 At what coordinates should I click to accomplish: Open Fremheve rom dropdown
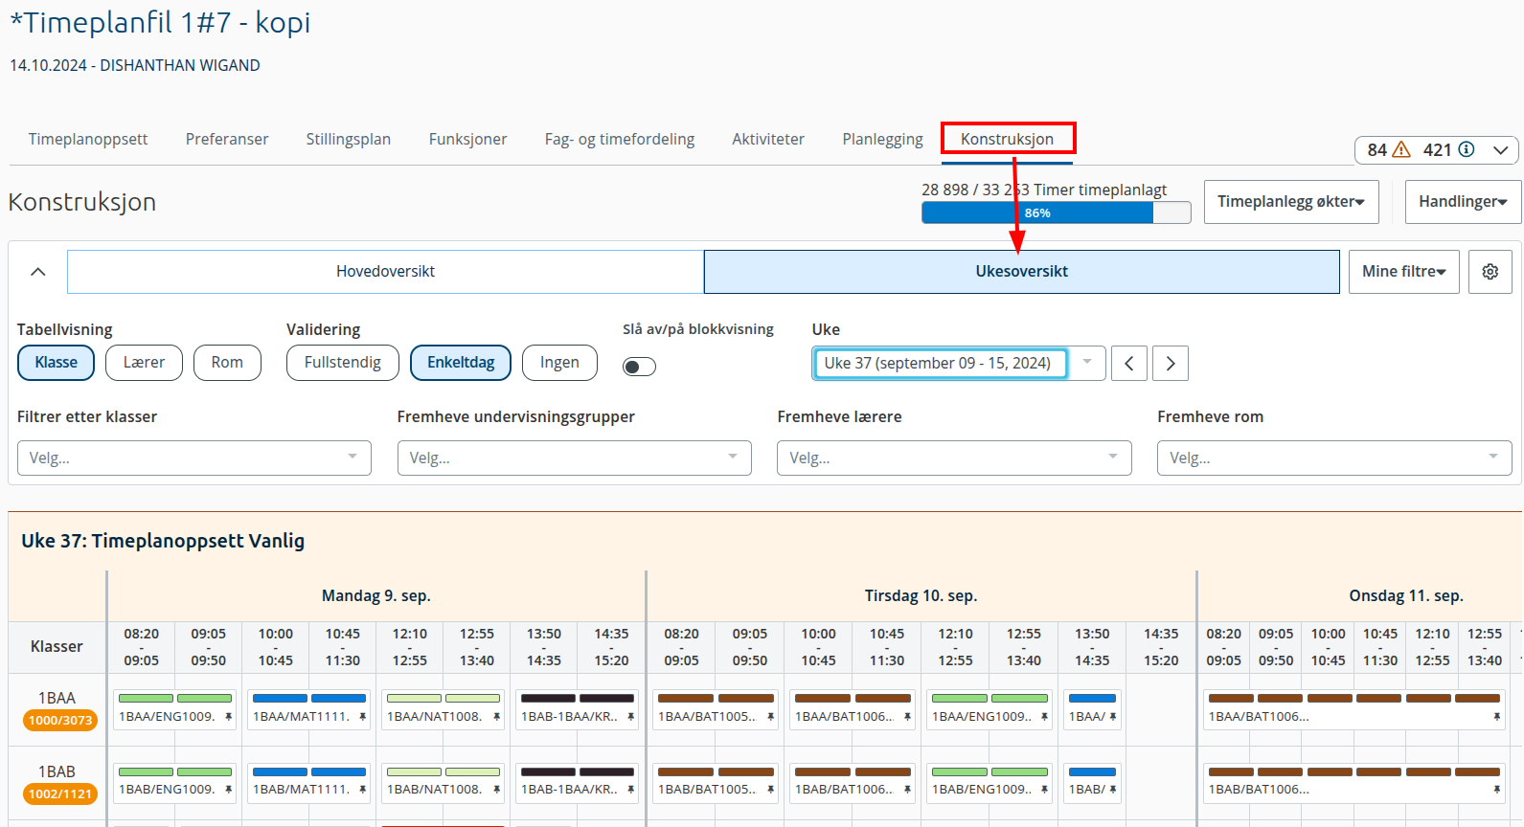click(1334, 458)
